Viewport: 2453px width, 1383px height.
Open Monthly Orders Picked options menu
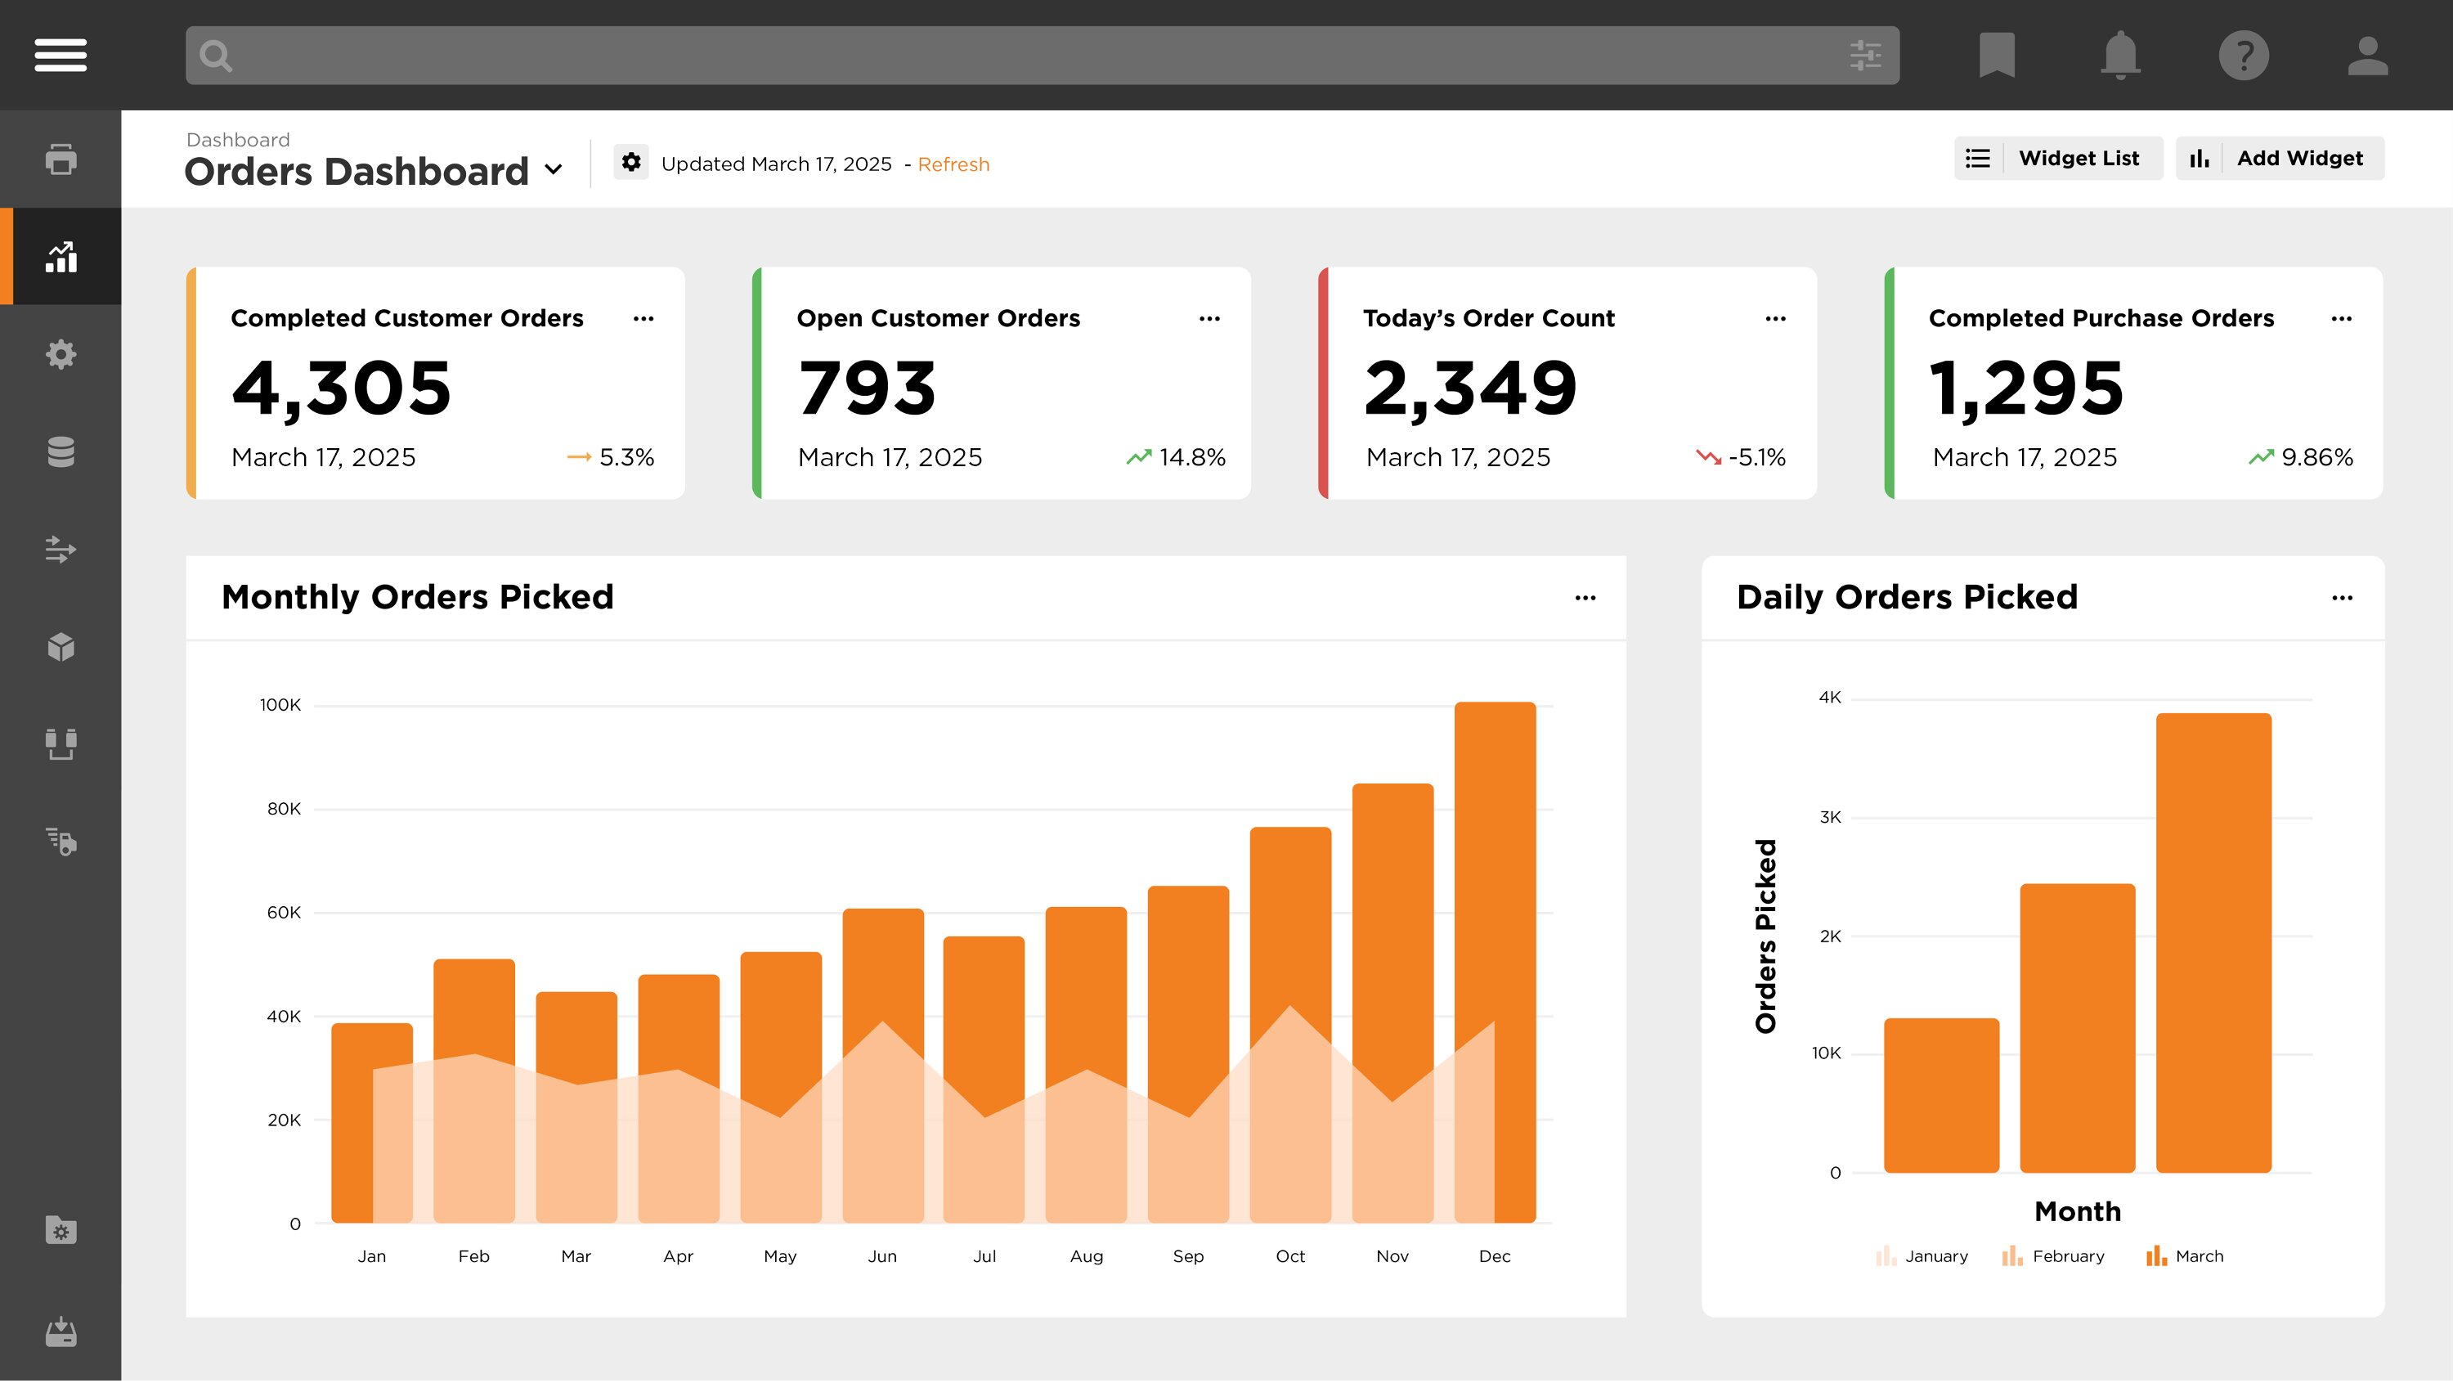tap(1585, 599)
